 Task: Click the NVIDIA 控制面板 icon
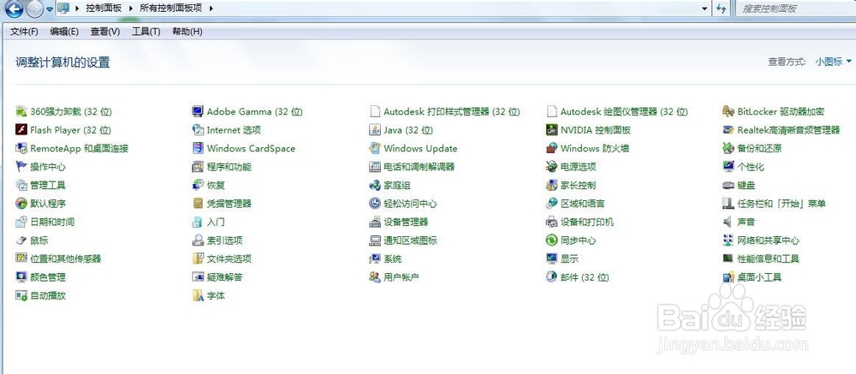pos(551,130)
